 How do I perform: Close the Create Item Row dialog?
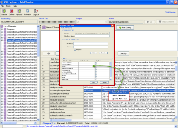[112, 25]
